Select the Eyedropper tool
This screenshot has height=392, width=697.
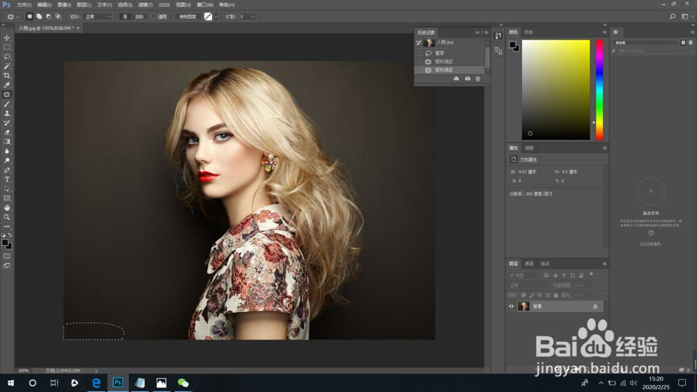[7, 85]
